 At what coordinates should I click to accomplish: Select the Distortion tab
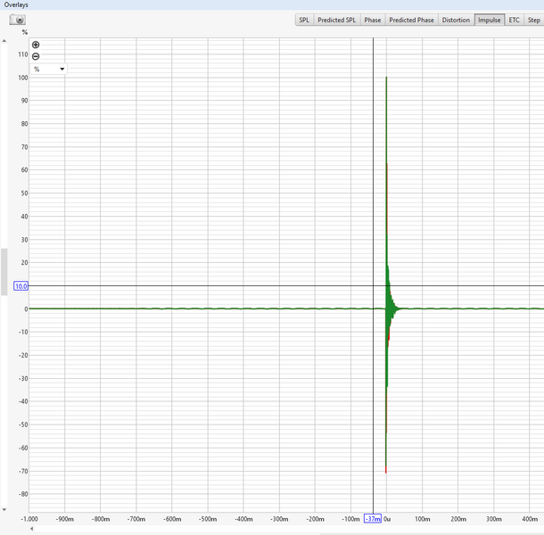tap(456, 21)
